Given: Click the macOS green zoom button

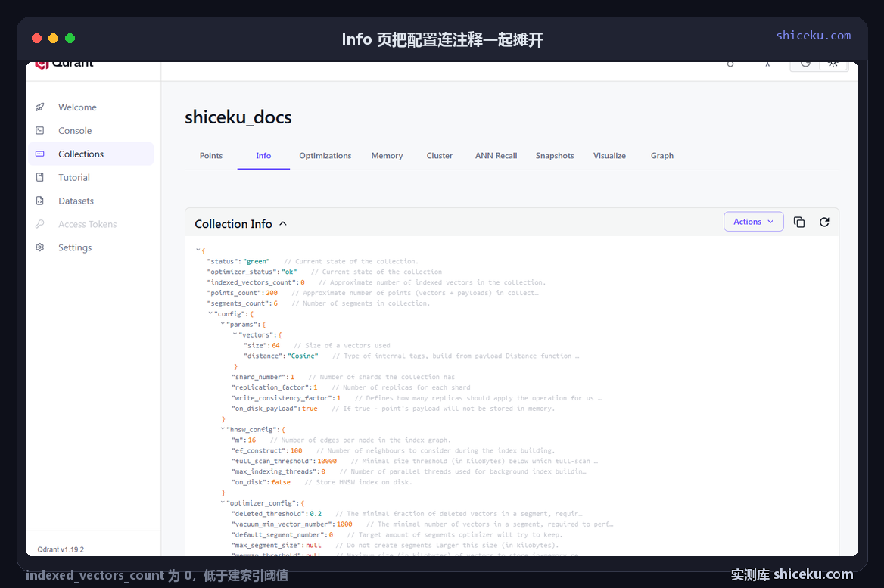Looking at the screenshot, I should pyautogui.click(x=70, y=39).
